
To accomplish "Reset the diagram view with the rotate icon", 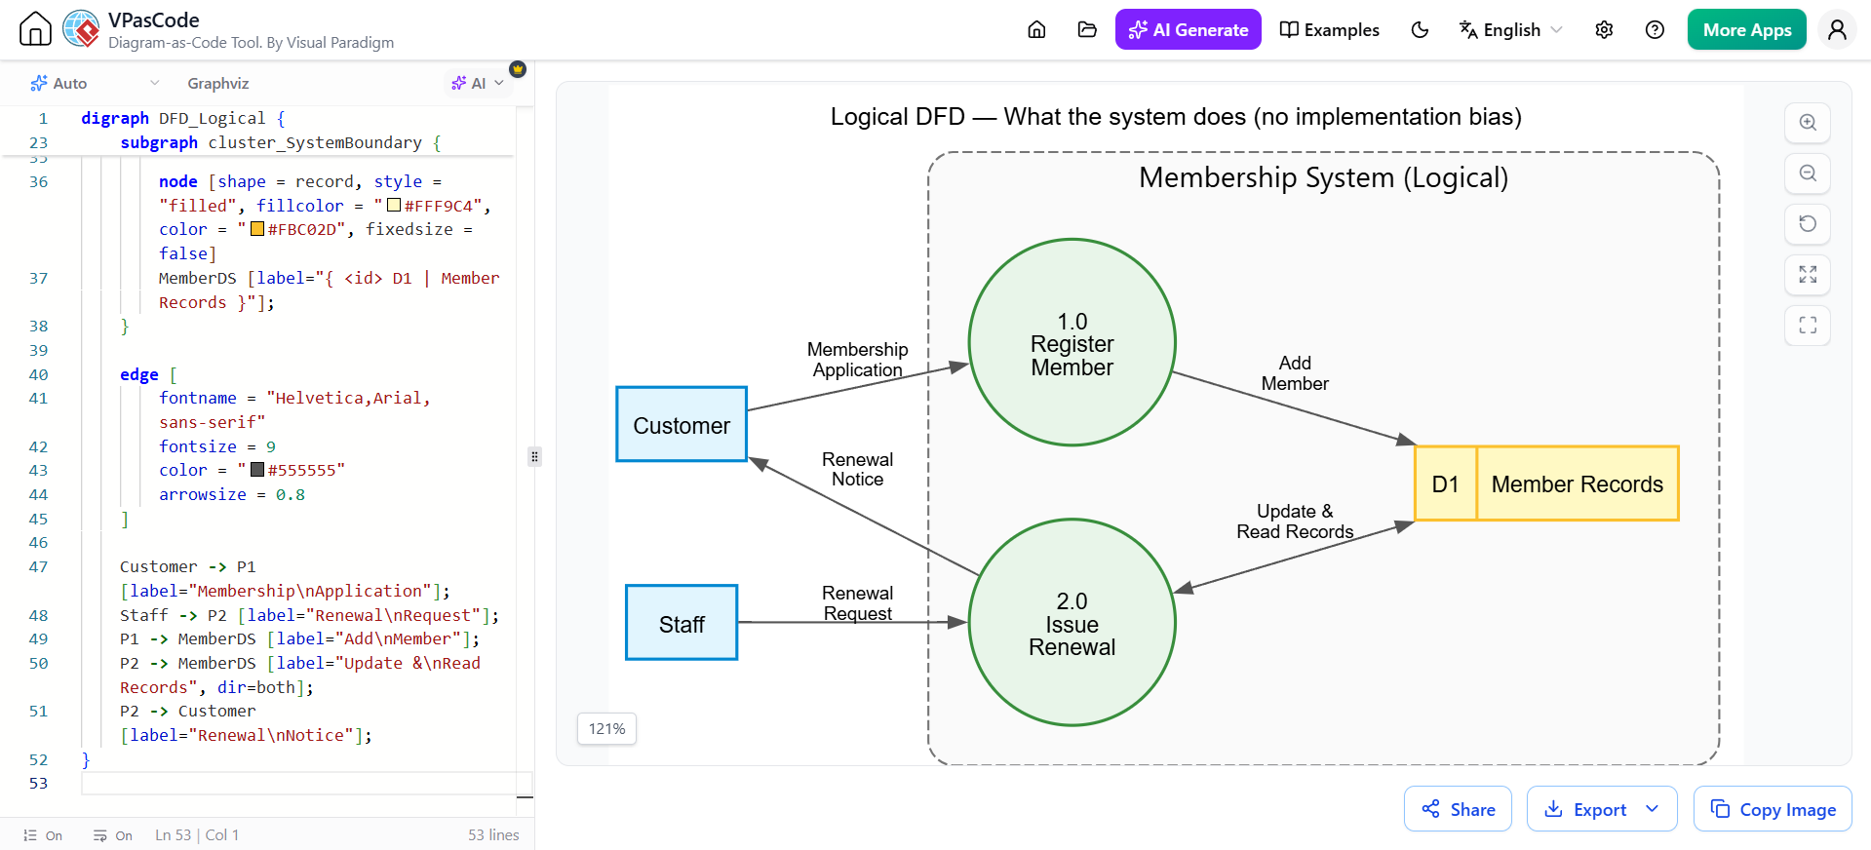I will coord(1808,224).
